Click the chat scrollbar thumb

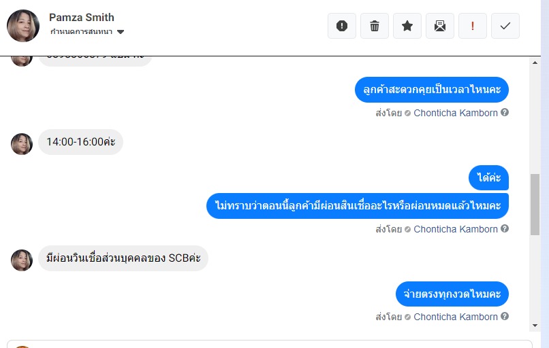(535, 205)
